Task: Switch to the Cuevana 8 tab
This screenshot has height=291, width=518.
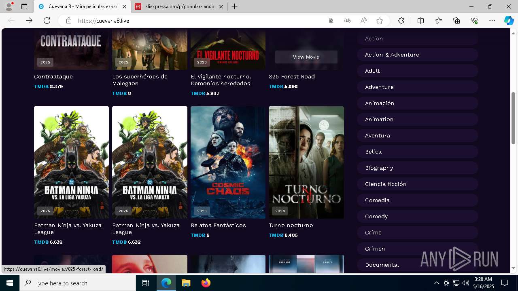Action: 82,6
